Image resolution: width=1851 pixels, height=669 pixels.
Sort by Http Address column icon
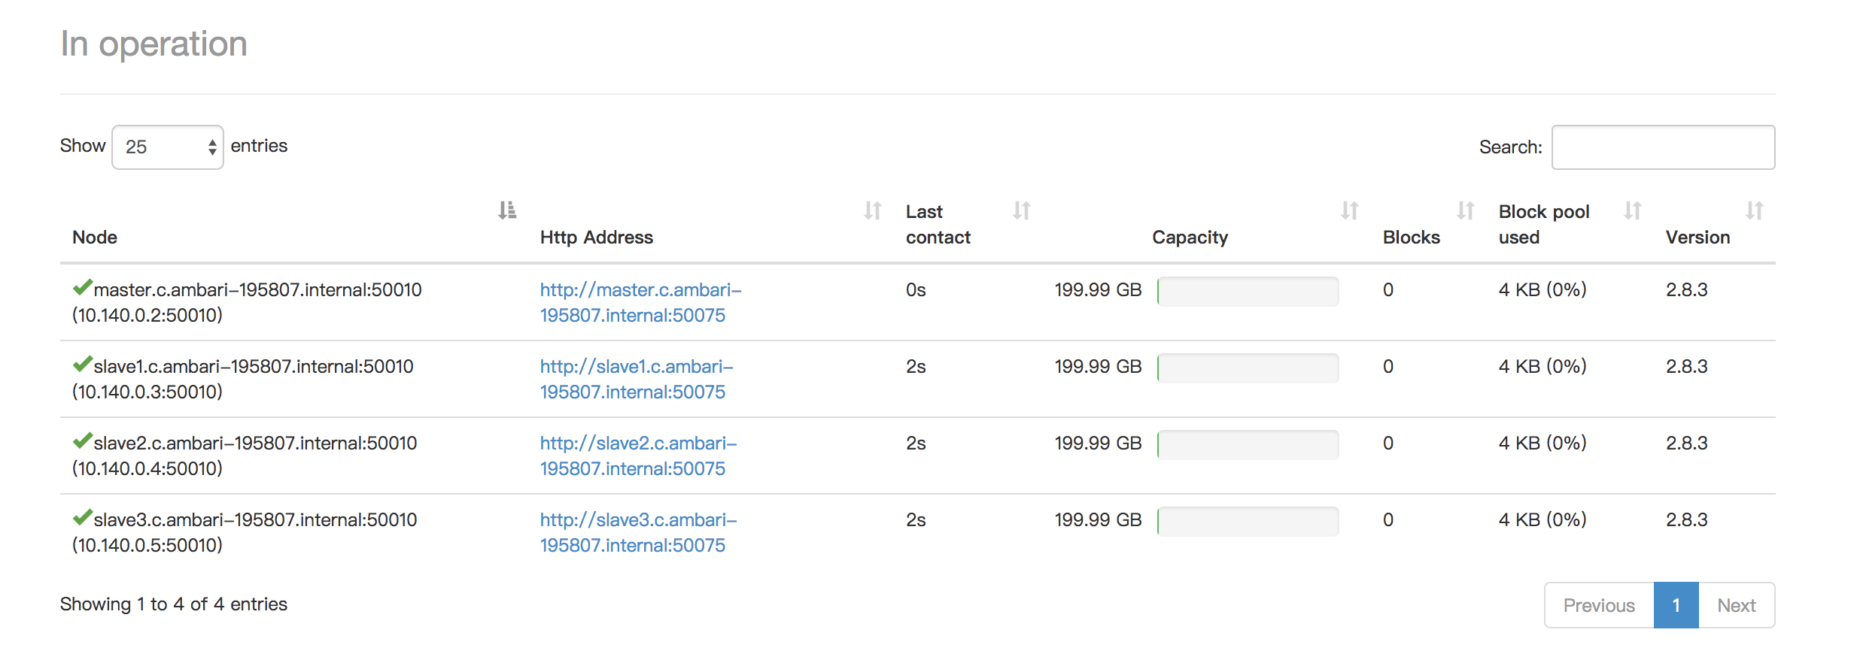(x=873, y=210)
